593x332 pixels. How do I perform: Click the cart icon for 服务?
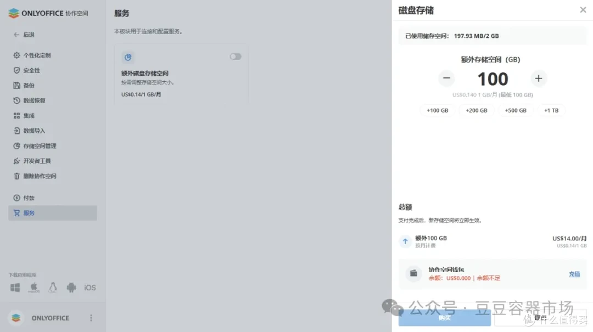coord(16,213)
